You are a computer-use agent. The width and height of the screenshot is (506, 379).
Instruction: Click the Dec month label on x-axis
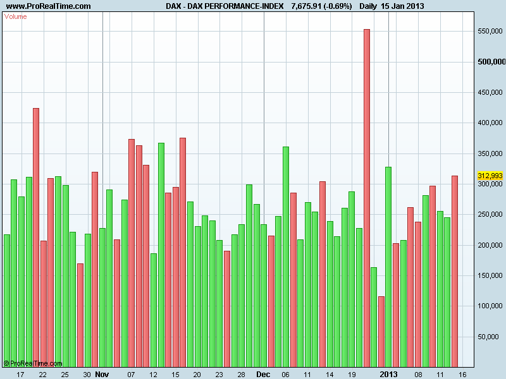263,375
